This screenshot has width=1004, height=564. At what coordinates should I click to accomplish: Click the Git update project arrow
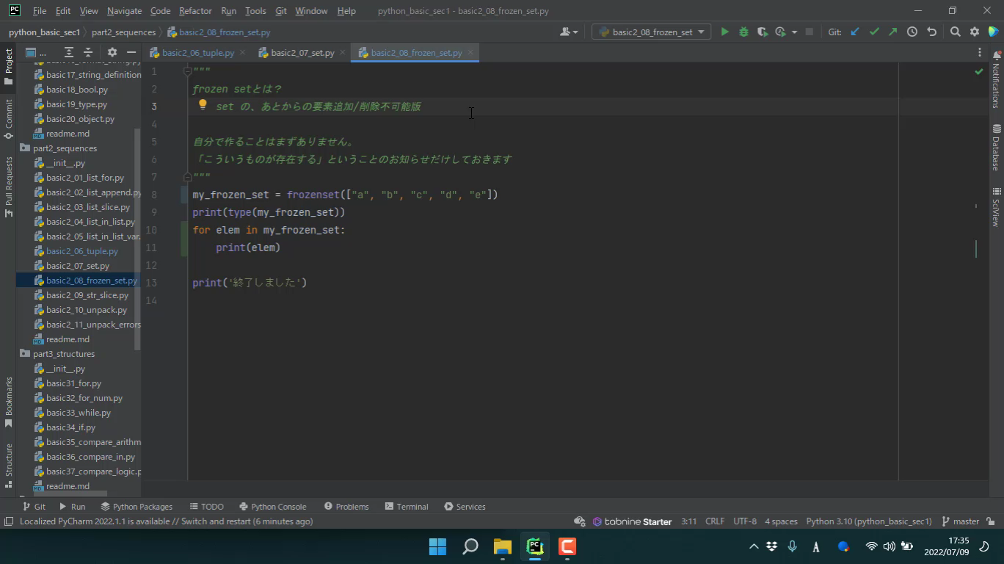tap(855, 32)
